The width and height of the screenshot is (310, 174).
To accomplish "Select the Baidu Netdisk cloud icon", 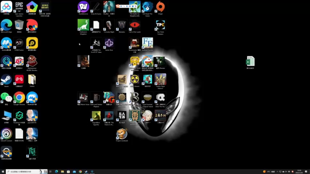I will [x=6, y=7].
